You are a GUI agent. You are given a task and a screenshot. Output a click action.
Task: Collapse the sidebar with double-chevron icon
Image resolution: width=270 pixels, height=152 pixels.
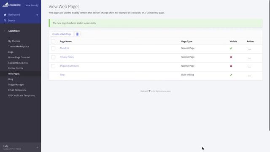point(38,15)
